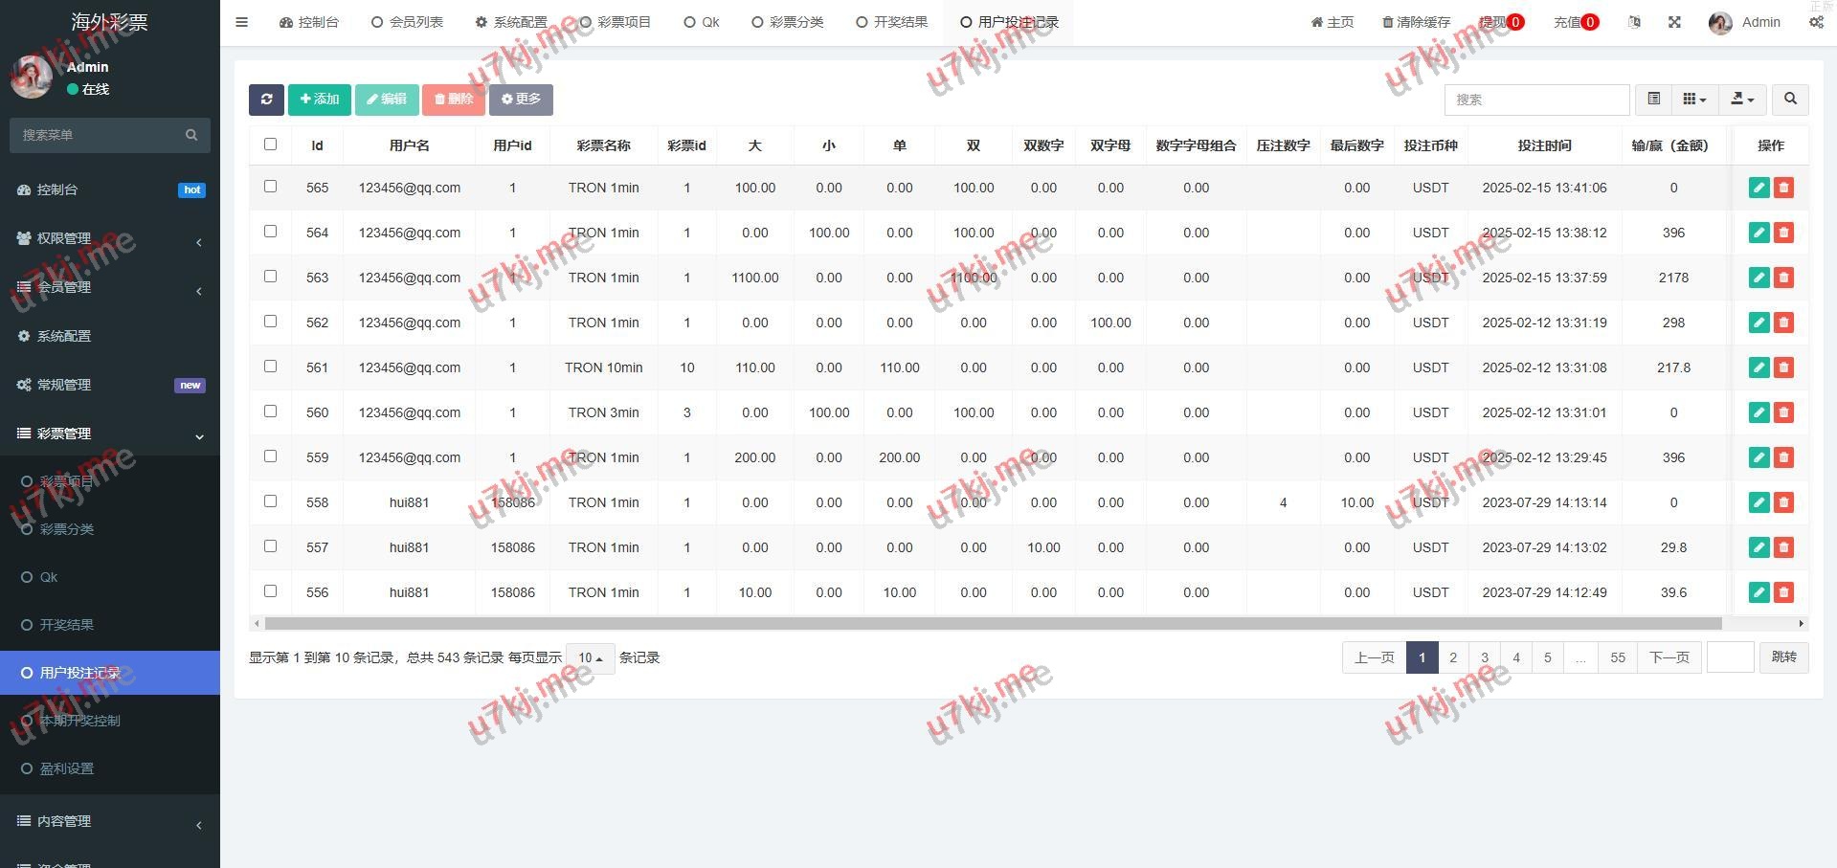The height and width of the screenshot is (868, 1837).
Task: Tick the checkbox for record 558
Action: click(x=270, y=501)
